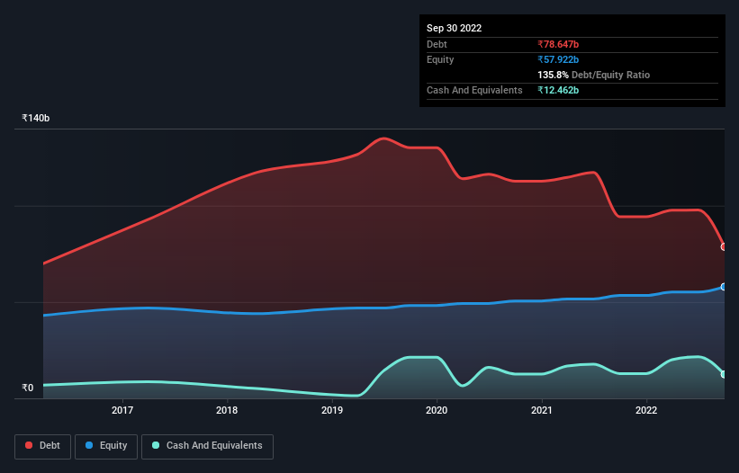
Task: Toggle the Debt legend button
Action: [x=43, y=446]
